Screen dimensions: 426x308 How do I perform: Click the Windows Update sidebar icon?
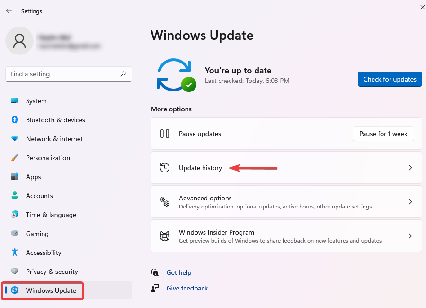(15, 290)
